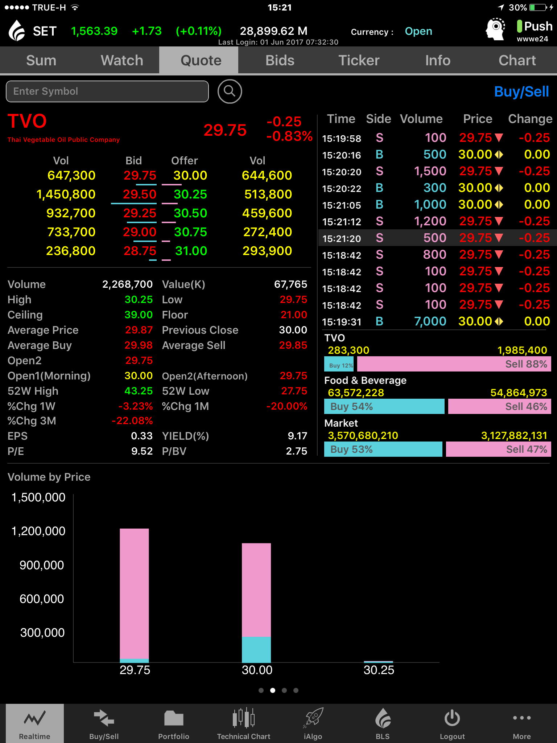Switch to the Sum tab
Image resolution: width=557 pixels, height=743 pixels.
(x=41, y=60)
